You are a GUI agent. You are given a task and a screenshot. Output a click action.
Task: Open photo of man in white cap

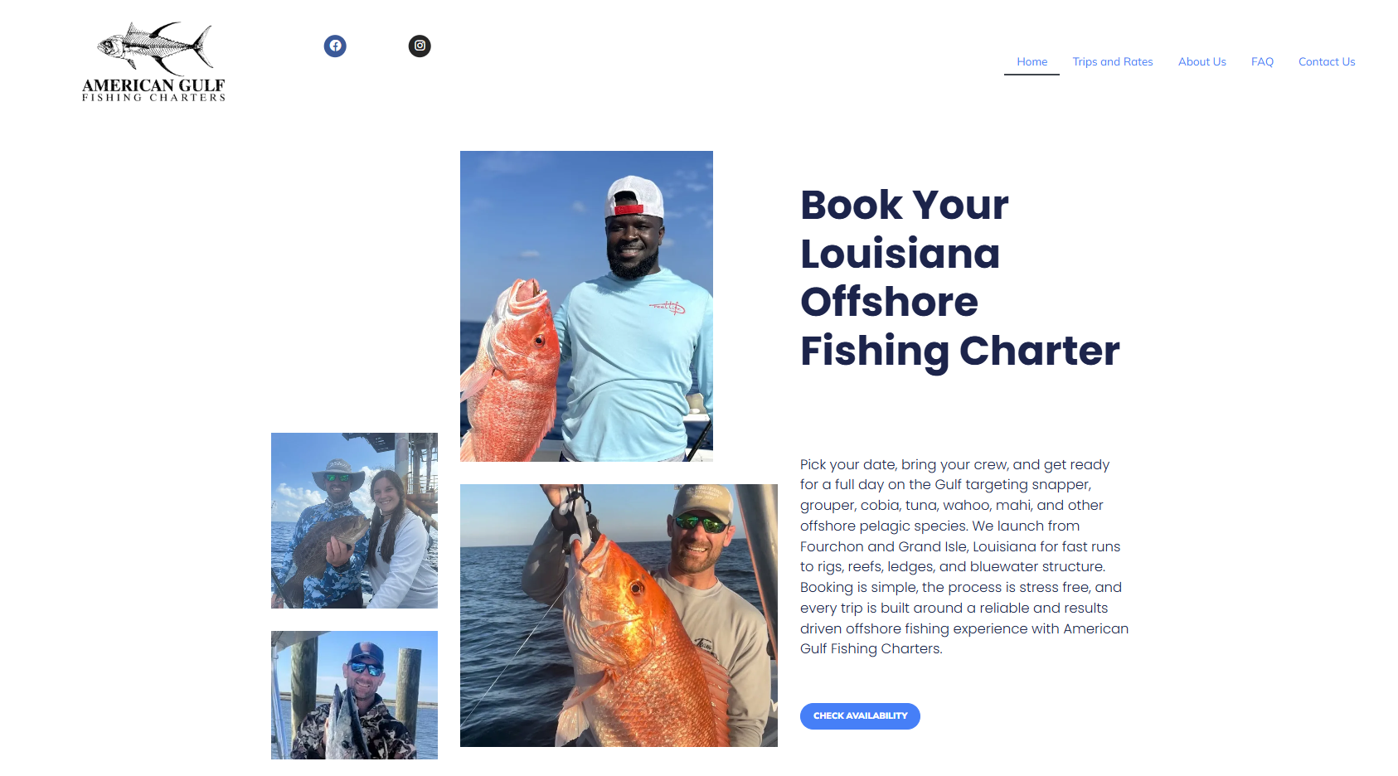(x=586, y=306)
